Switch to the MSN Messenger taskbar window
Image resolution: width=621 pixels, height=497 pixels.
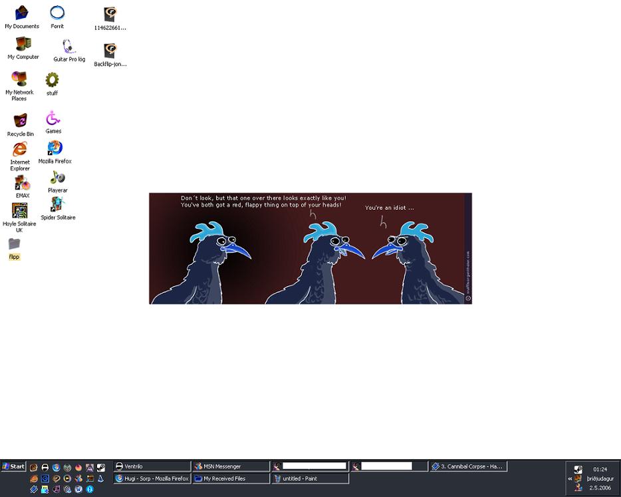pyautogui.click(x=231, y=466)
